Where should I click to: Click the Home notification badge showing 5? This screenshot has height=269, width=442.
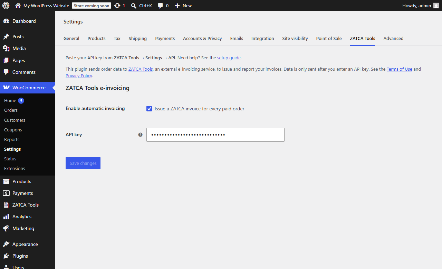21,101
